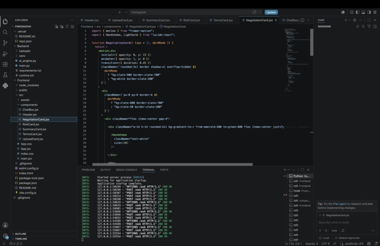Open the Auto model picker in the chat box
The width and height of the screenshot is (380, 246).
(334, 230)
